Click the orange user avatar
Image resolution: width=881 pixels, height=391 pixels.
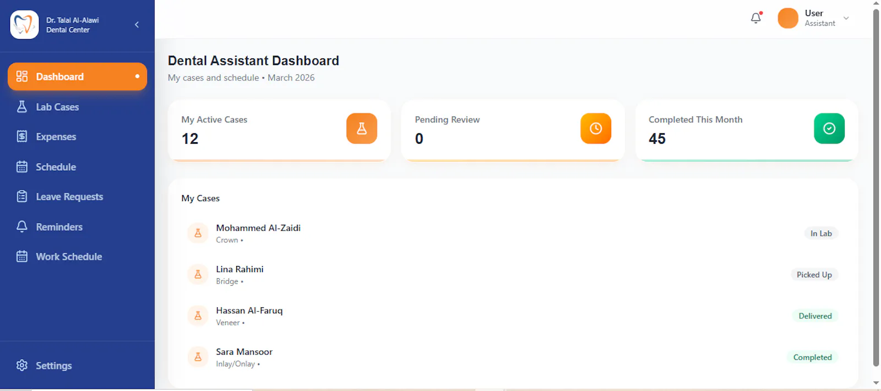coord(788,18)
